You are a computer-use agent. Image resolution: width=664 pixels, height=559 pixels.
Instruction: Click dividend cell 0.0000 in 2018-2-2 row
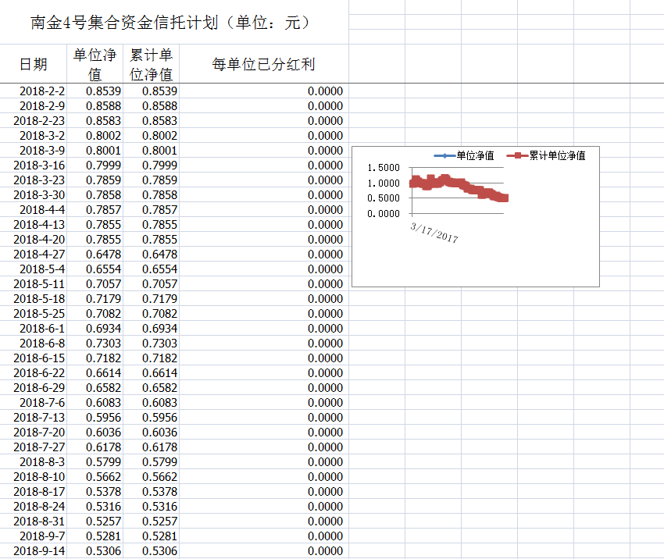pyautogui.click(x=263, y=91)
